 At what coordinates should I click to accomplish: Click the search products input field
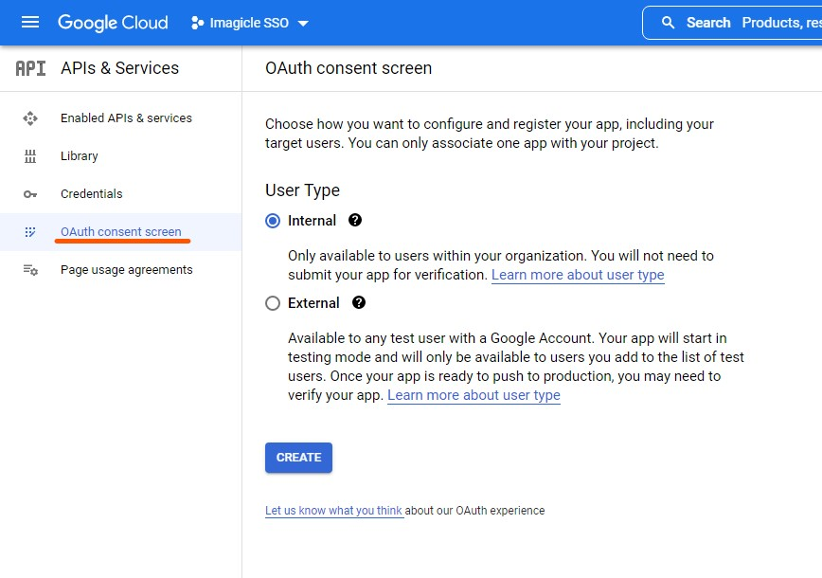[777, 23]
